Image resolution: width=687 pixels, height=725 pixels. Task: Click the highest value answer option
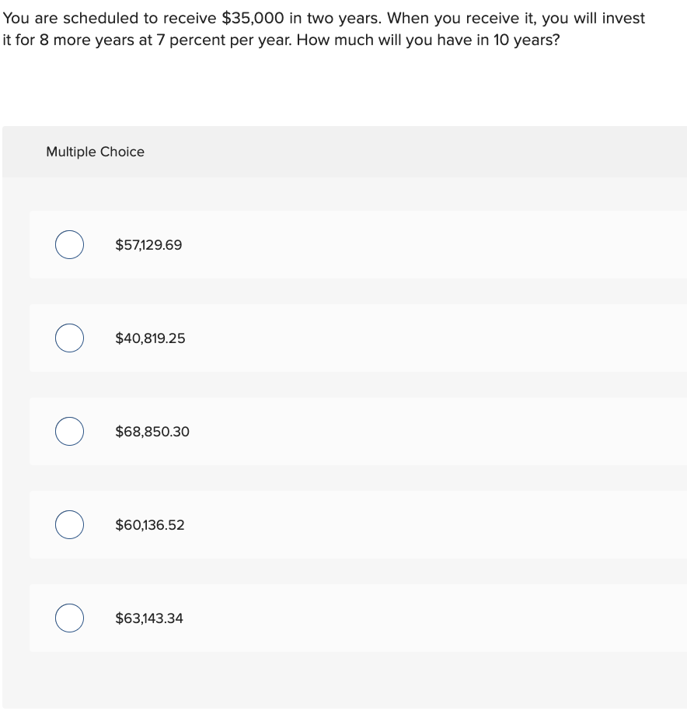[152, 431]
